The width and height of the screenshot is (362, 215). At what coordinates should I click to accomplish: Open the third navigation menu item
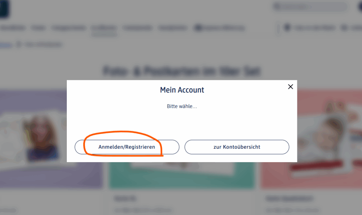pyautogui.click(x=68, y=28)
